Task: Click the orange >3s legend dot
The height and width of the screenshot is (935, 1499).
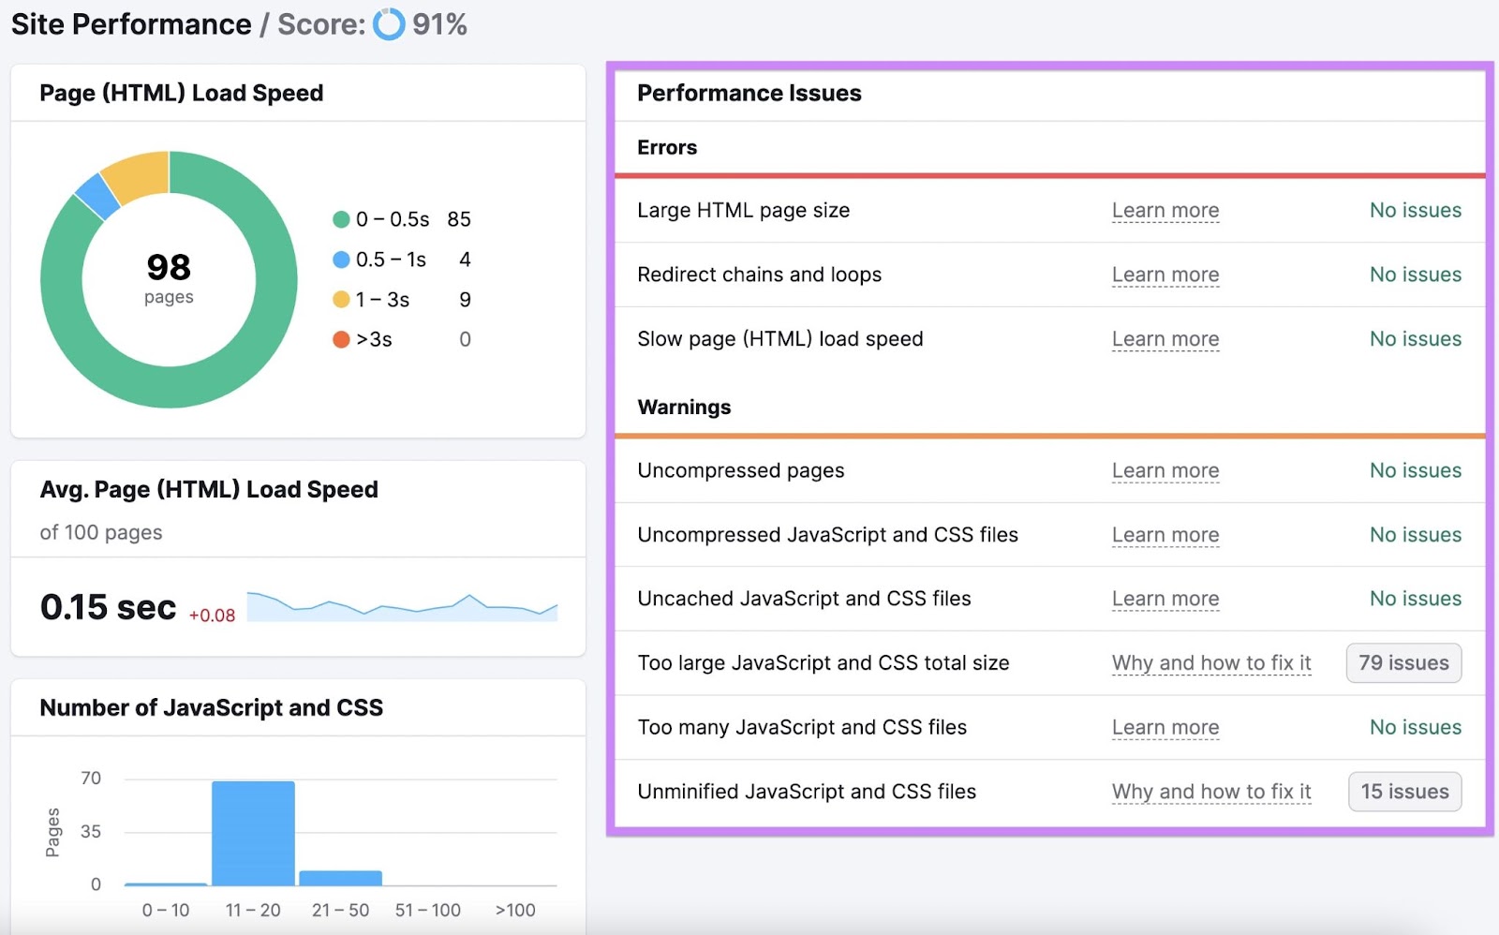Action: click(x=341, y=339)
